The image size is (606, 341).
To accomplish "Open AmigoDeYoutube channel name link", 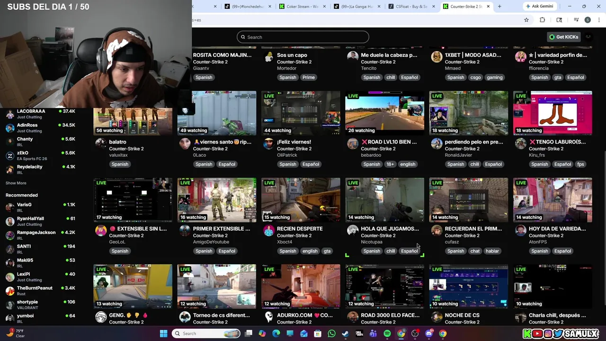I will (x=211, y=242).
